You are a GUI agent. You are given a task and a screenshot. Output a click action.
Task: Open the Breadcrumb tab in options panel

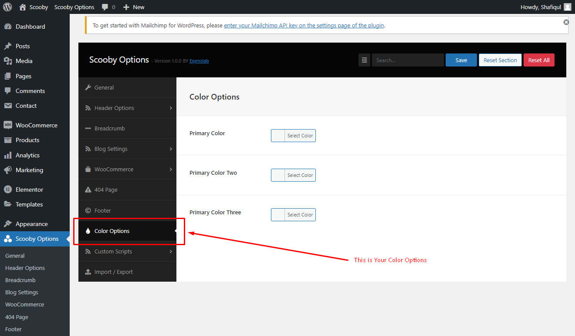point(127,128)
